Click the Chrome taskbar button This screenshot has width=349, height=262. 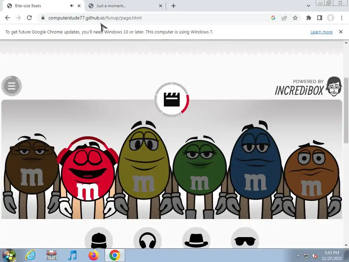tap(115, 255)
